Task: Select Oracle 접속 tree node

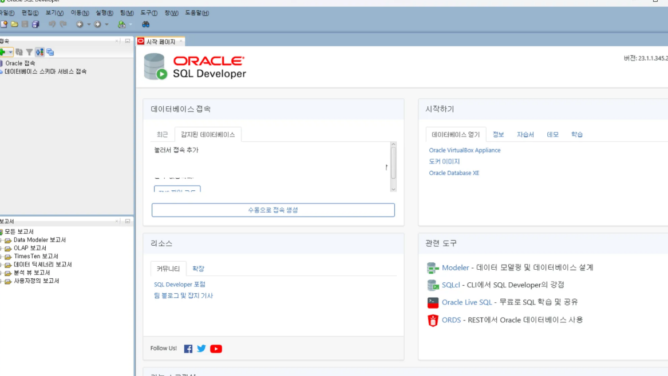Action: (x=20, y=63)
